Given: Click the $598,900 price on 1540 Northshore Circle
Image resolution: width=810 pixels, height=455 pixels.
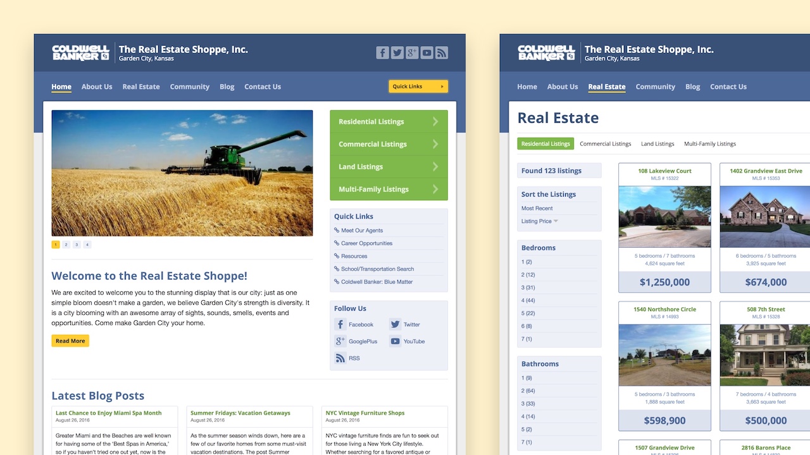Looking at the screenshot, I should point(664,421).
